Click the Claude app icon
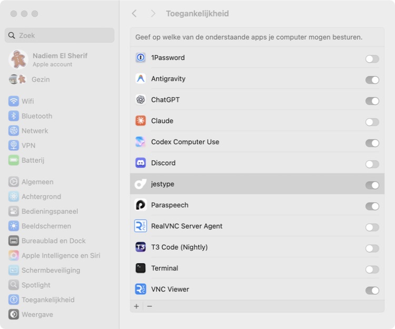The image size is (395, 329). (x=141, y=121)
